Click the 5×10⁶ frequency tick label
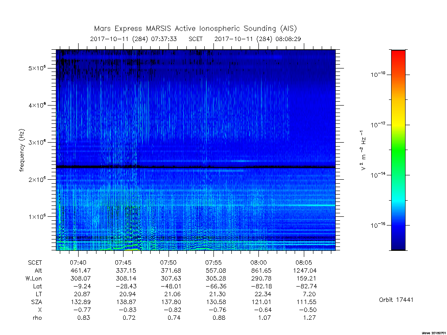 point(37,68)
